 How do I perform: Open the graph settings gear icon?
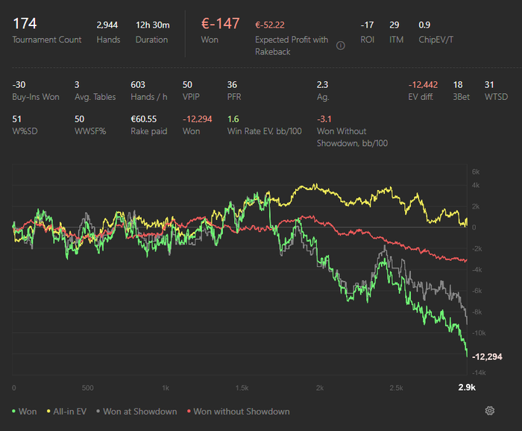tap(489, 411)
